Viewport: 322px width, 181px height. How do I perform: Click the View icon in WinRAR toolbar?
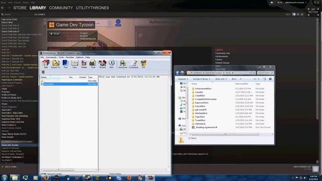tap(75, 64)
